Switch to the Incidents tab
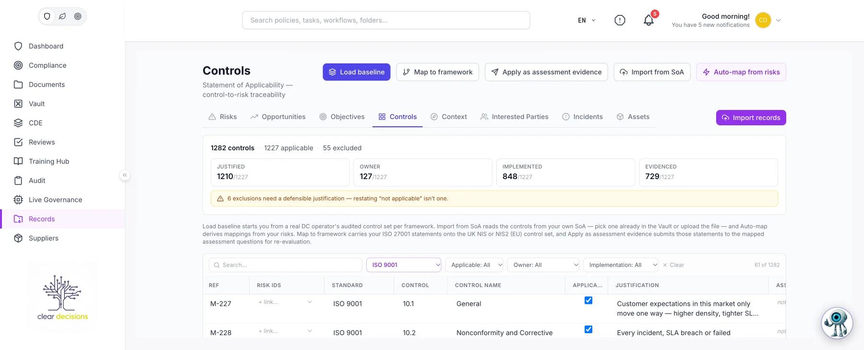The image size is (864, 350). point(582,117)
